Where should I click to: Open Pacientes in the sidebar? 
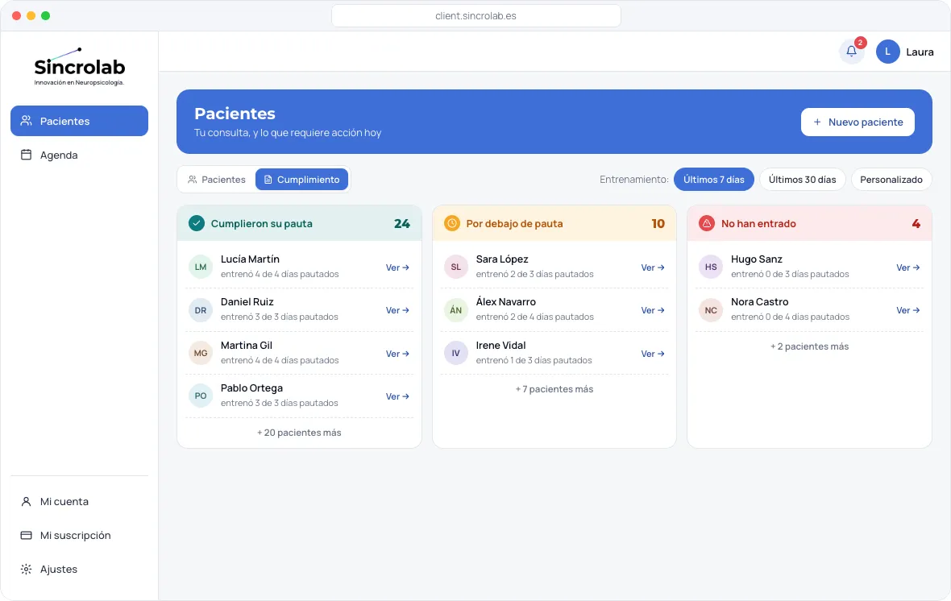click(80, 121)
